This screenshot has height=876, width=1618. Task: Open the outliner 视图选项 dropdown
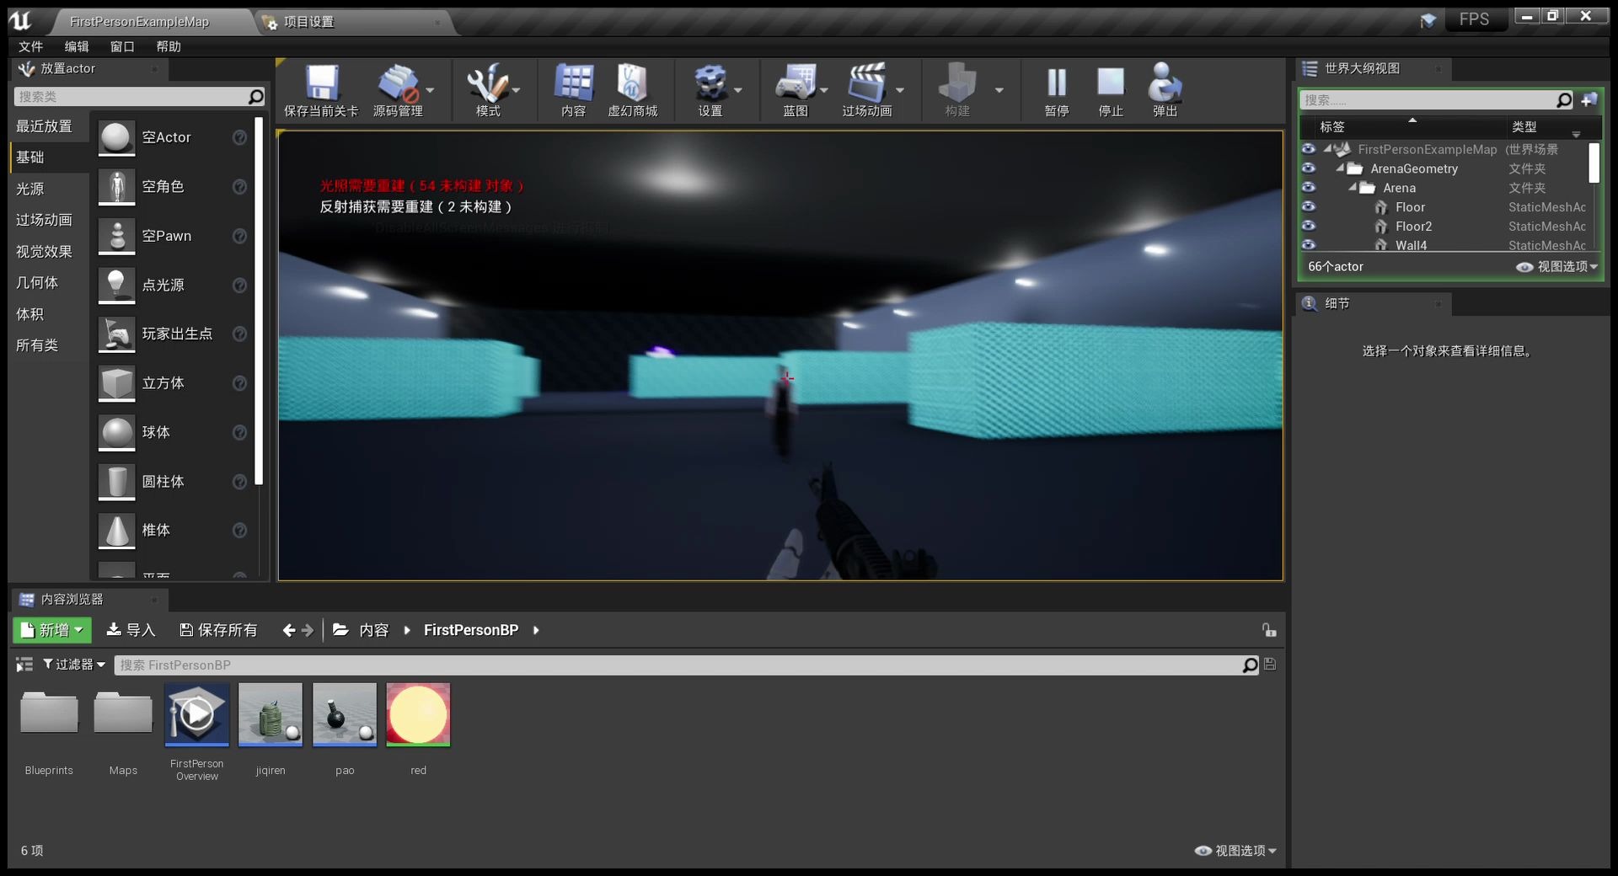tap(1563, 266)
